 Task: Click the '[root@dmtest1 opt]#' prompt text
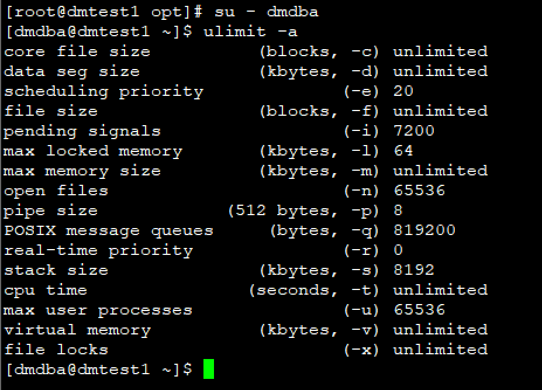tap(103, 12)
